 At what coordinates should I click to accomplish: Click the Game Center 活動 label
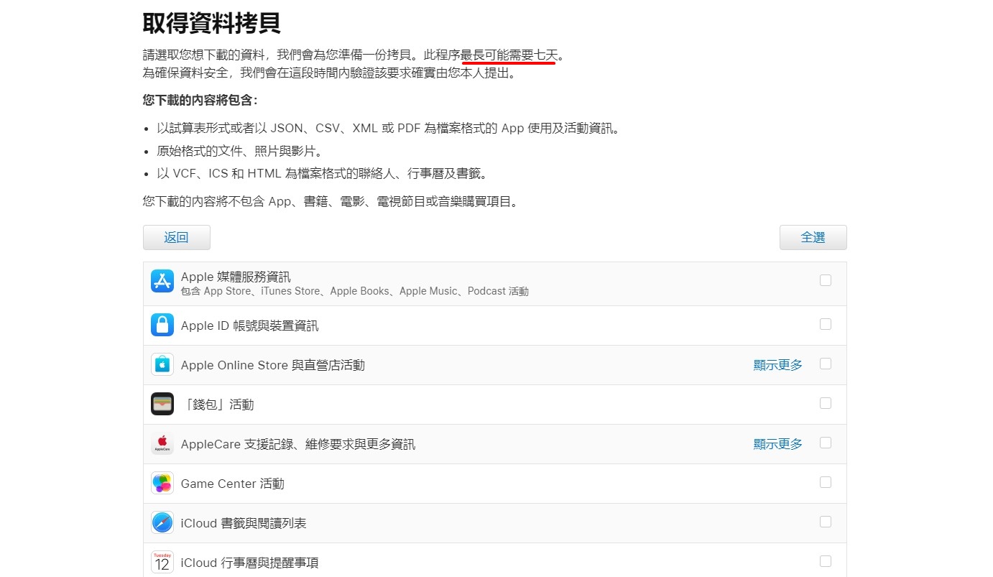[x=233, y=484]
